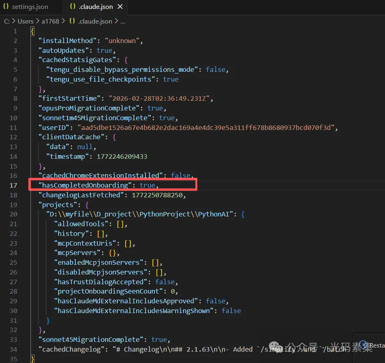
Task: Click the JSON file icon in the breadcrumb
Action: pos(72,21)
